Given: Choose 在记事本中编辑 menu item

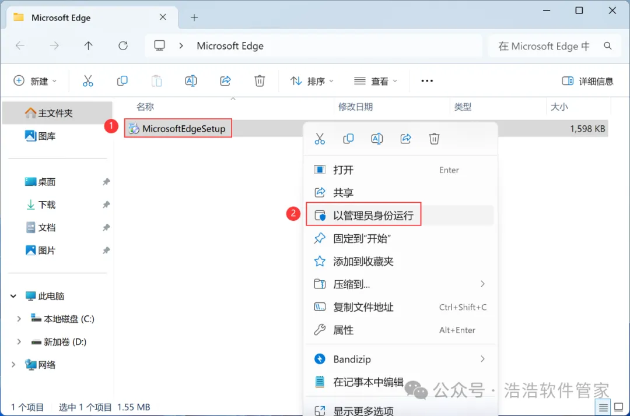Looking at the screenshot, I should coord(400,382).
